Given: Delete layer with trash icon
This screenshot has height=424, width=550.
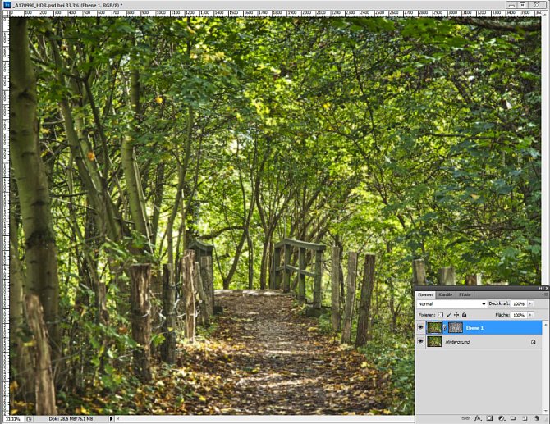Looking at the screenshot, I should [536, 418].
